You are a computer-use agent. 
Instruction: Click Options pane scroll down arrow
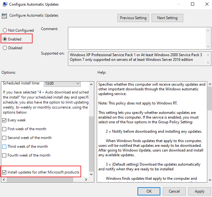[x=91, y=174]
